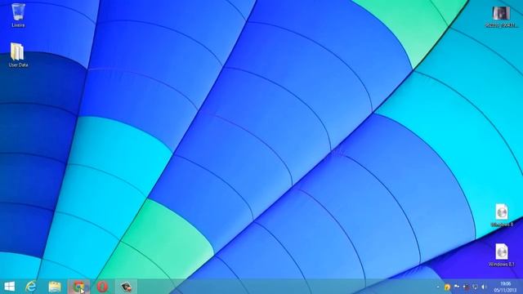
Task: Open the clock showing 05/11/2013
Action: [x=505, y=287]
